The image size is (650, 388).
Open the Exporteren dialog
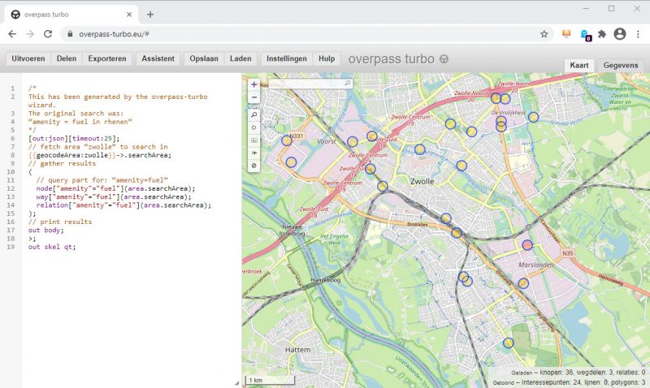(107, 58)
